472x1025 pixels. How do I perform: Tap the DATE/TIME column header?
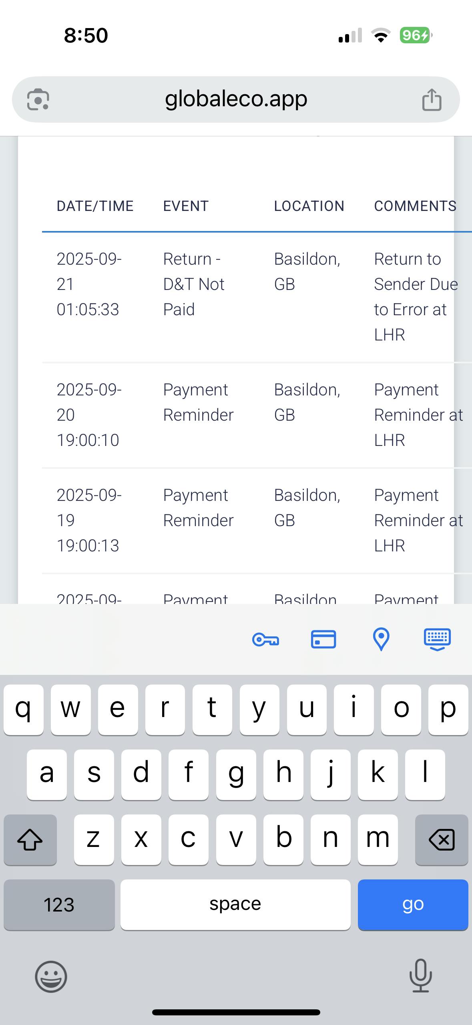[95, 206]
